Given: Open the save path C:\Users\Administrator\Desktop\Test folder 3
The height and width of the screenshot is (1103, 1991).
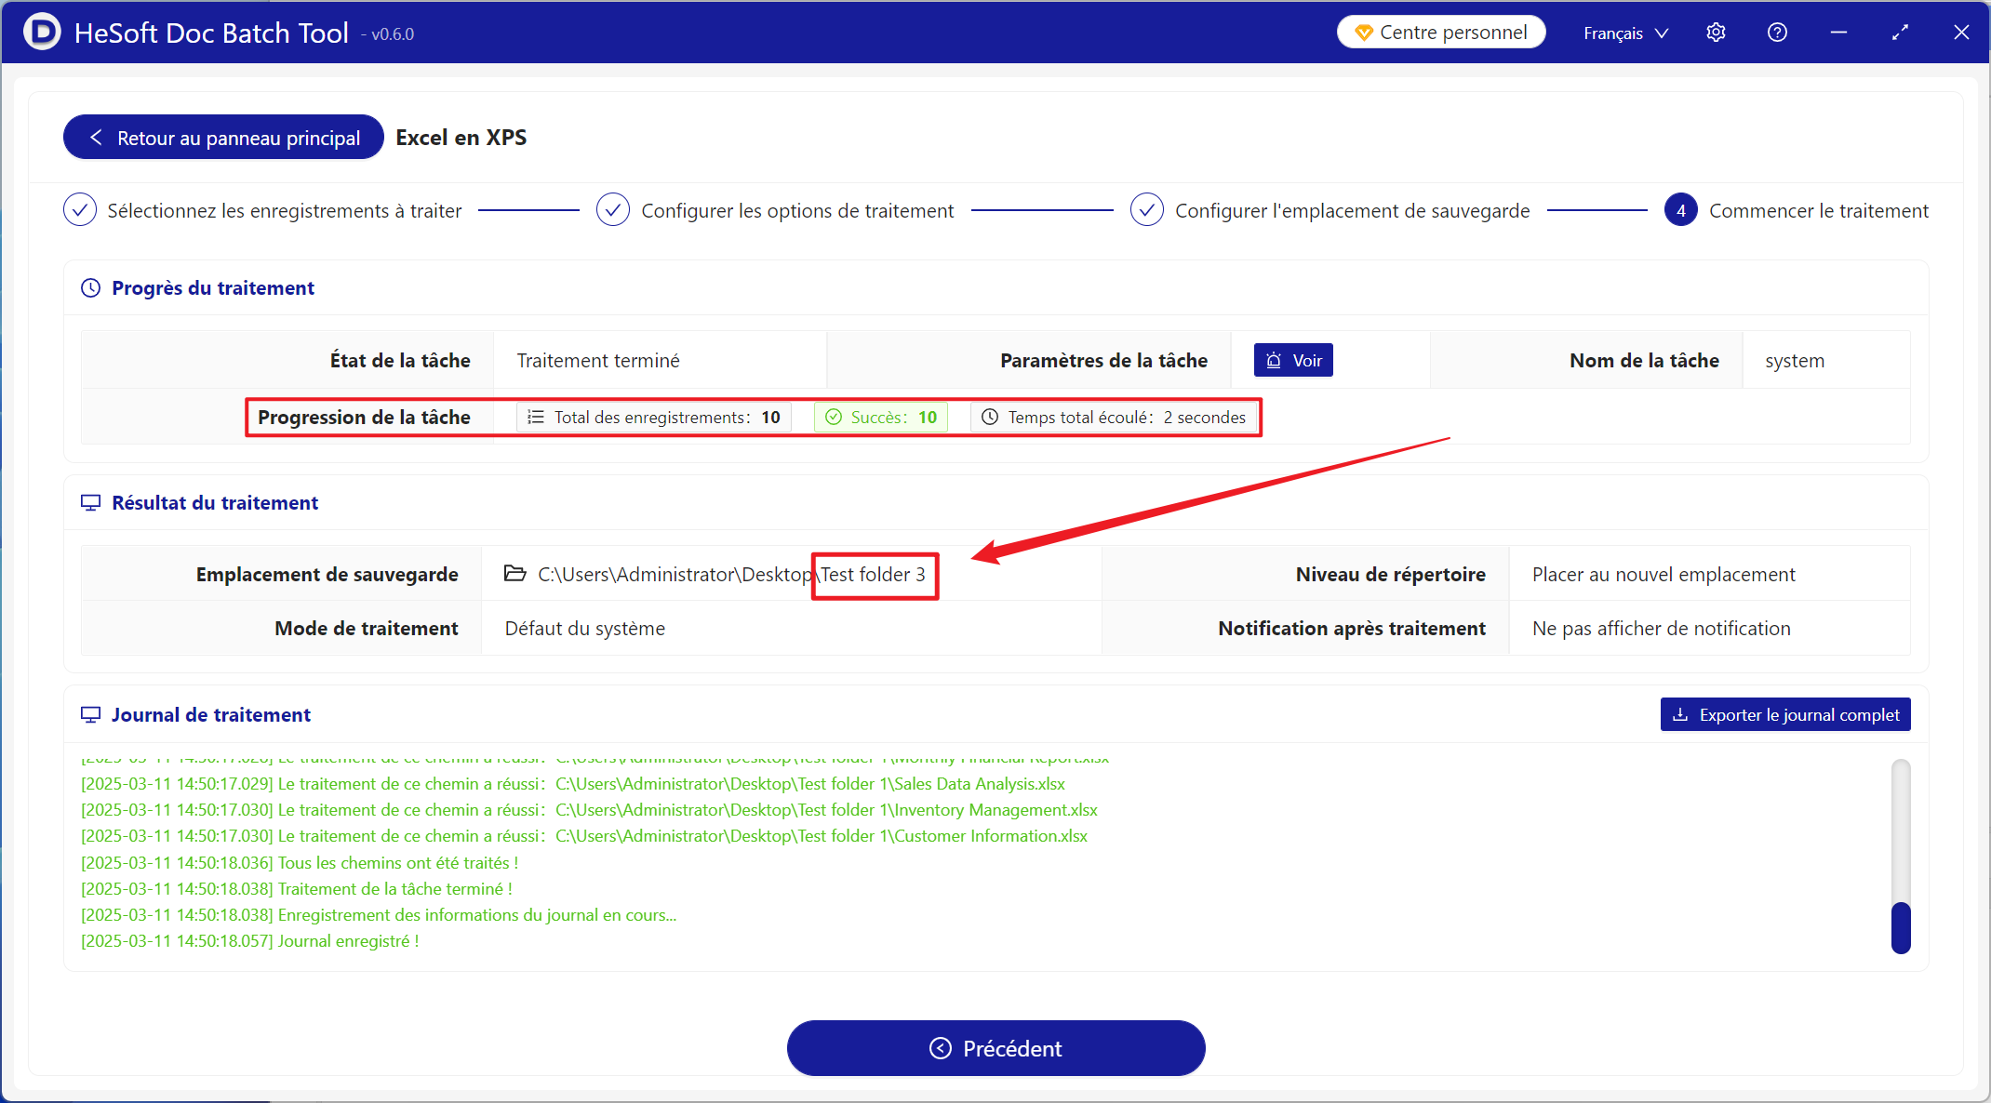Looking at the screenshot, I should (x=731, y=575).
